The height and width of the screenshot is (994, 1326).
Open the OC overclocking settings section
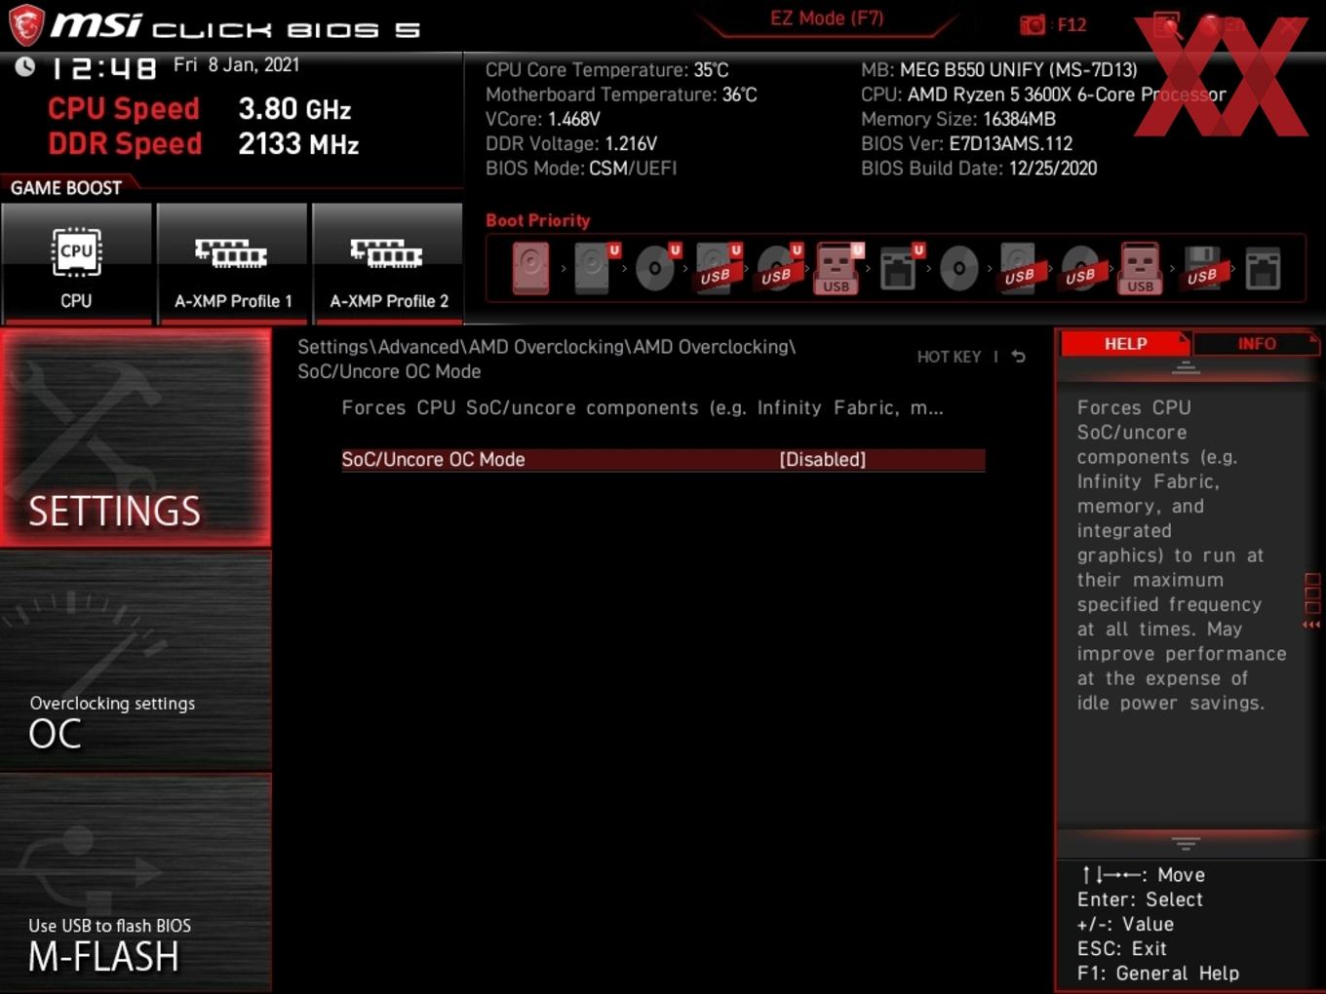[x=136, y=662]
